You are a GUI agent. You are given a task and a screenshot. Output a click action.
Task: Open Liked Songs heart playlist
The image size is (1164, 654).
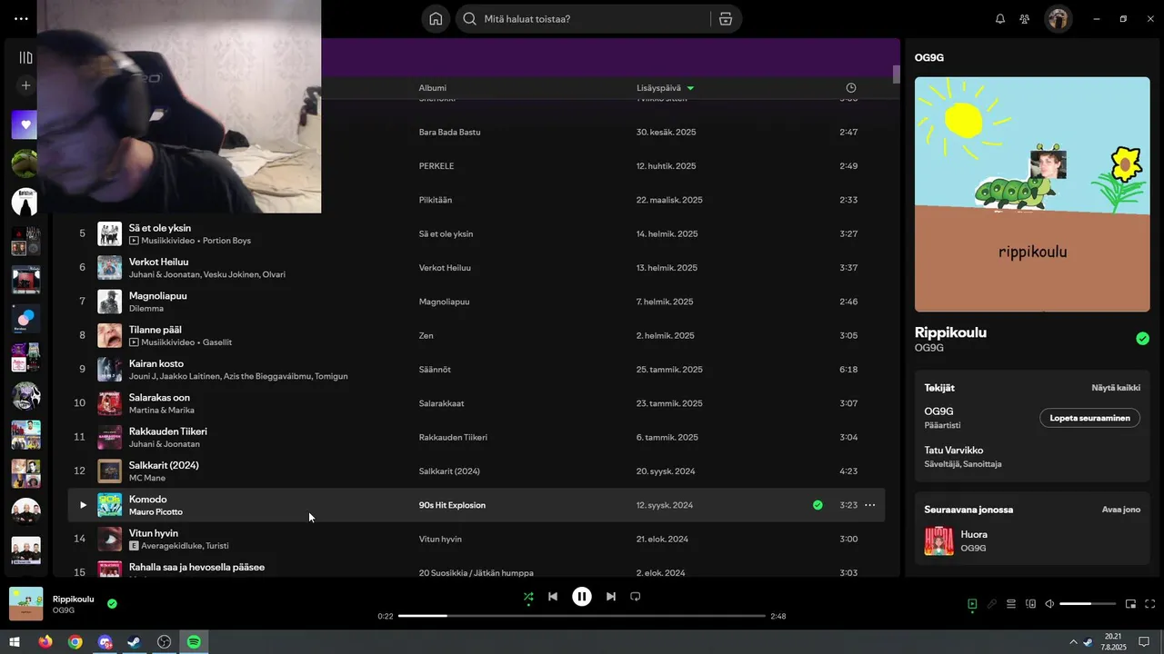(x=25, y=125)
